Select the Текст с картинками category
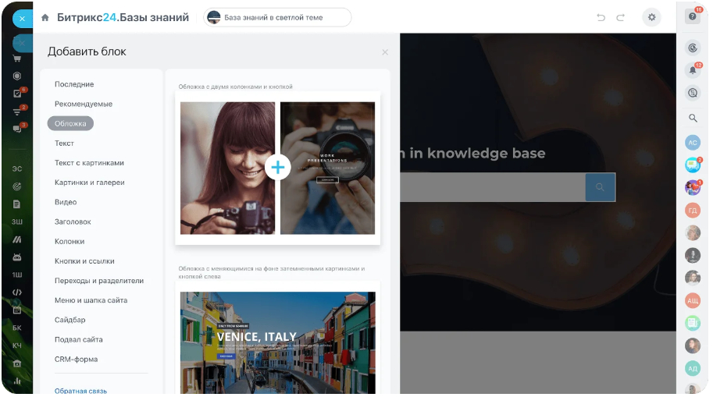This screenshot has width=713, height=397. [89, 162]
